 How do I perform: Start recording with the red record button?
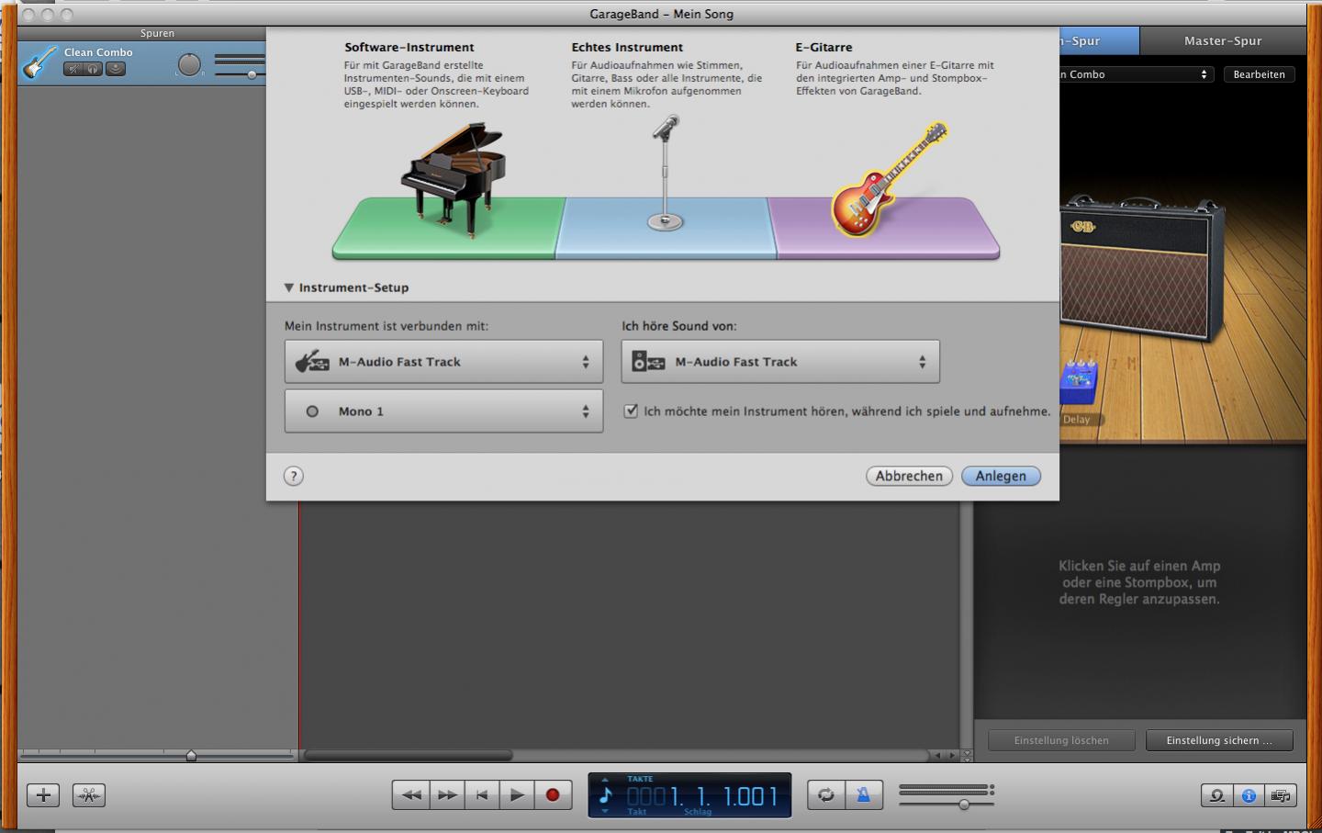[x=553, y=795]
